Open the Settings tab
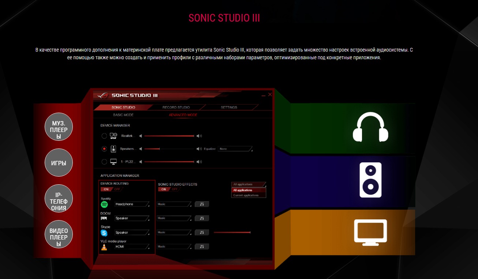 pos(229,108)
